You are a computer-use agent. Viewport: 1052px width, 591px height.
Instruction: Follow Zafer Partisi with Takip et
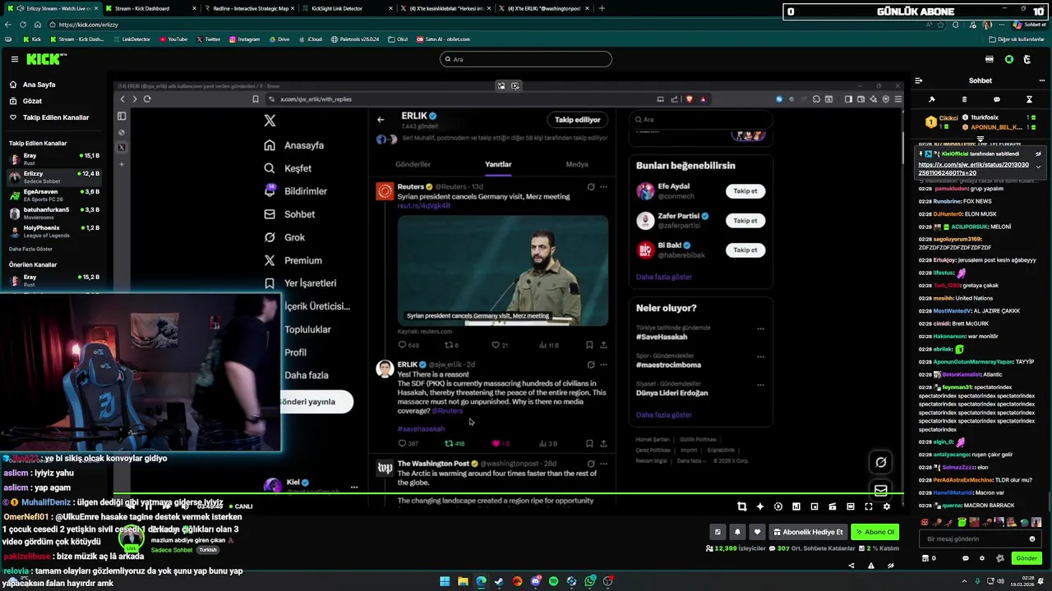click(745, 221)
